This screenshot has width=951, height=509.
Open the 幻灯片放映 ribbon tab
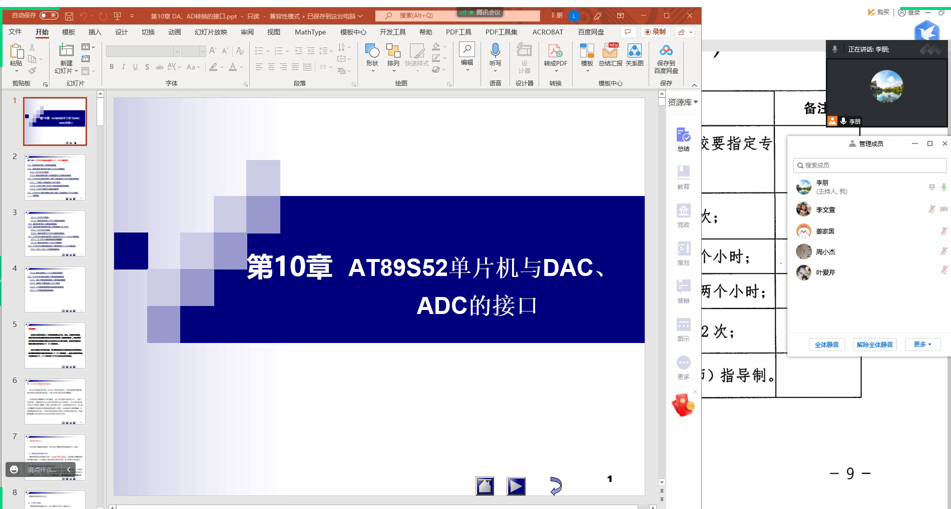tap(211, 32)
